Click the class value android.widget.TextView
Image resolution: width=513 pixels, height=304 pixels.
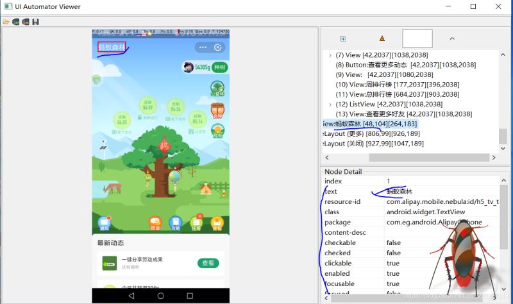coord(426,212)
